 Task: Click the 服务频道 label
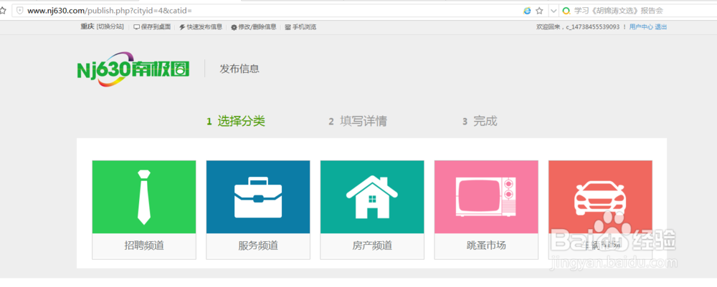coord(258,245)
